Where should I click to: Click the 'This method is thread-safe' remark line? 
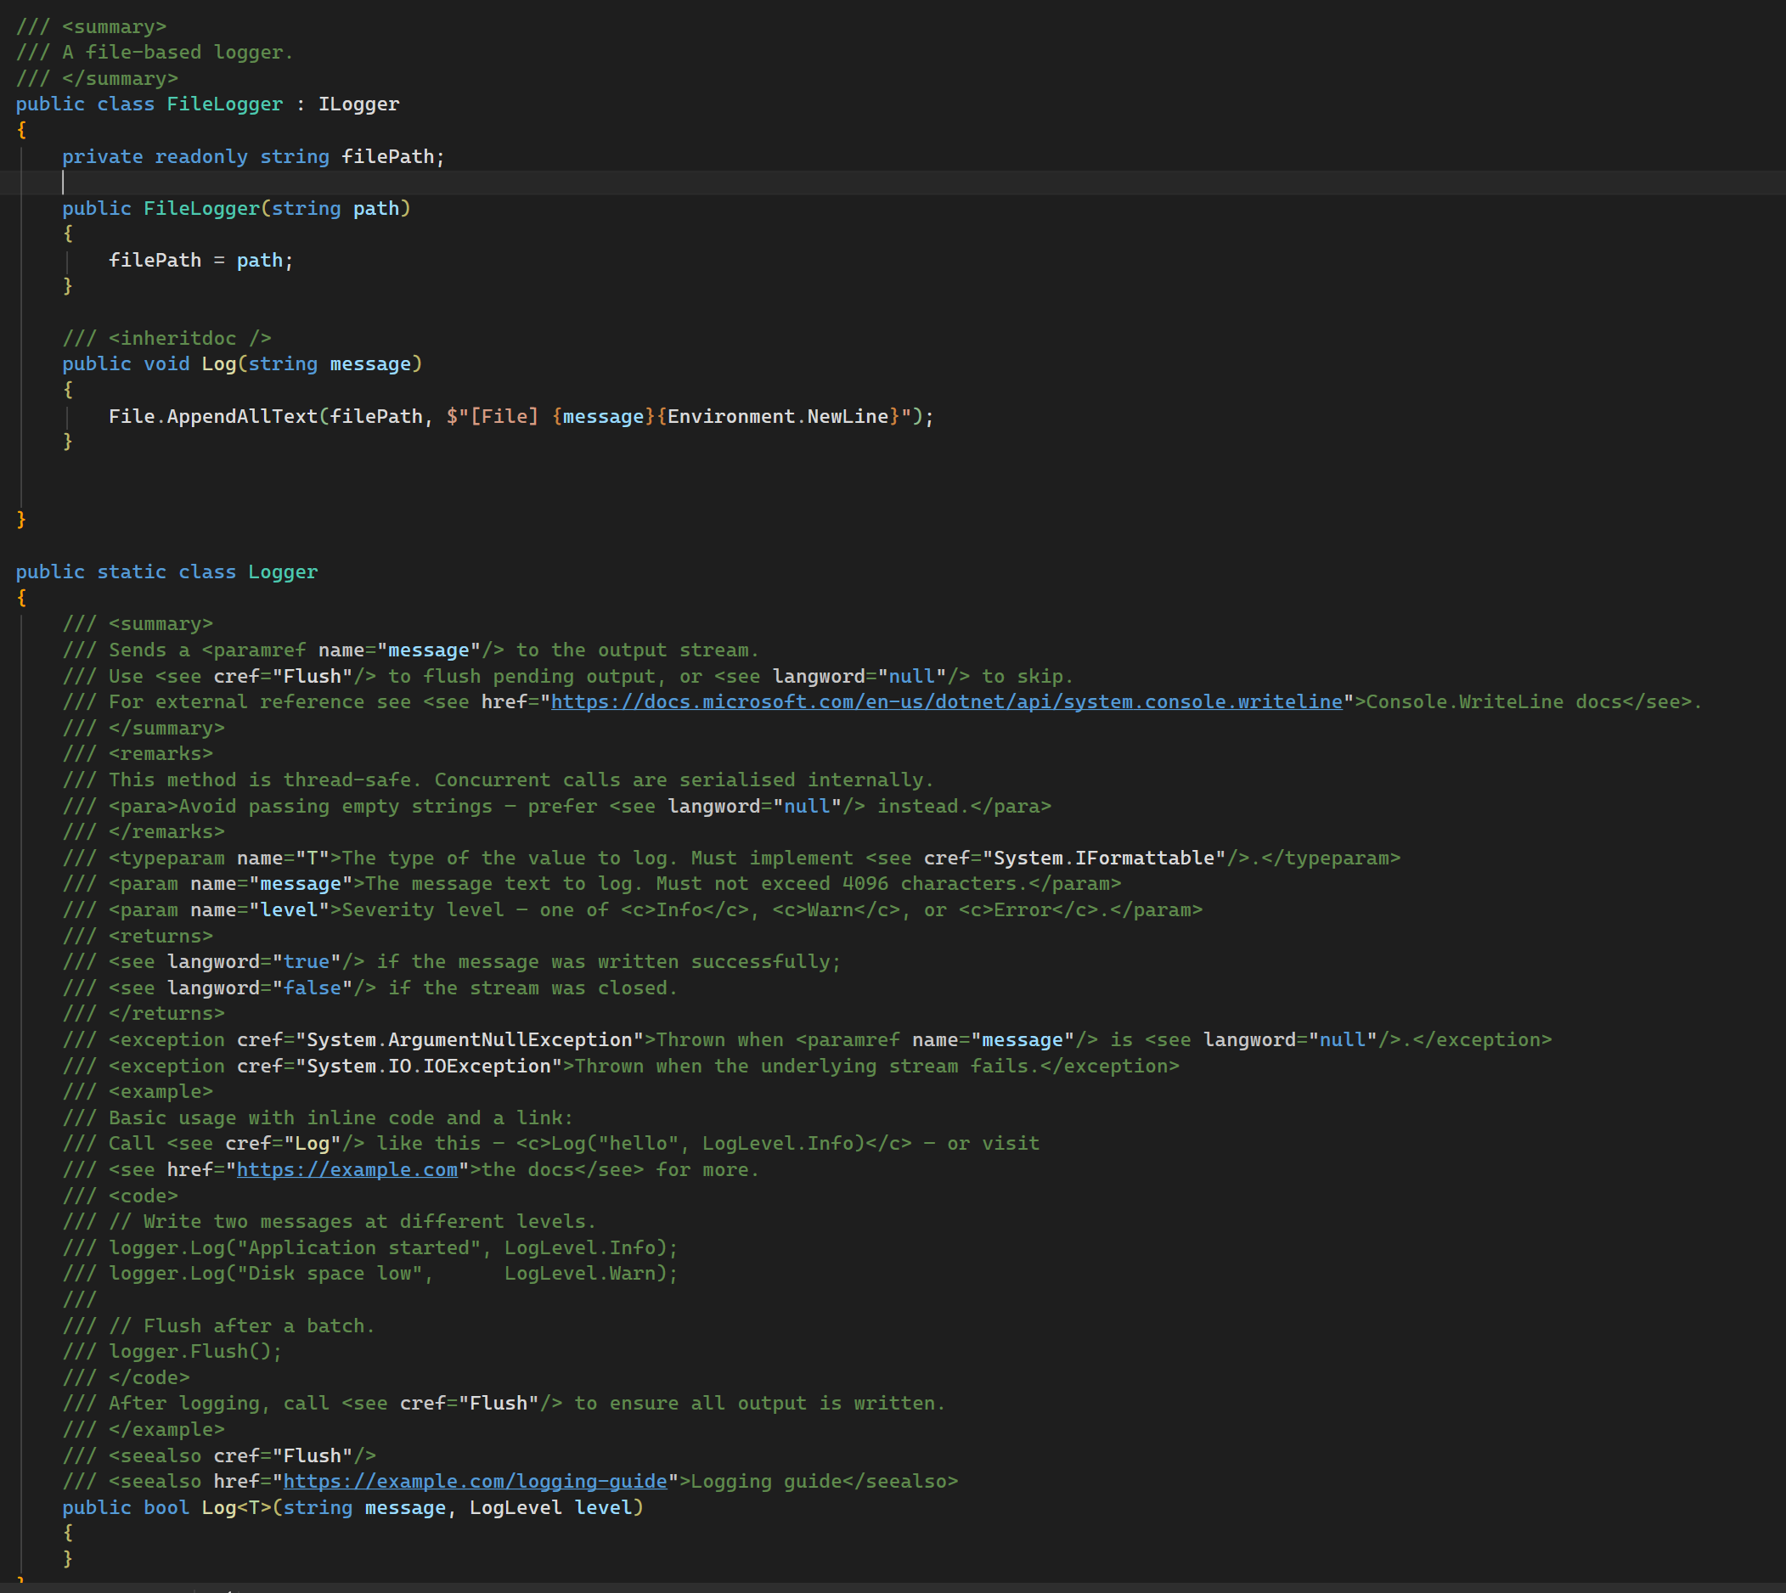click(x=499, y=780)
